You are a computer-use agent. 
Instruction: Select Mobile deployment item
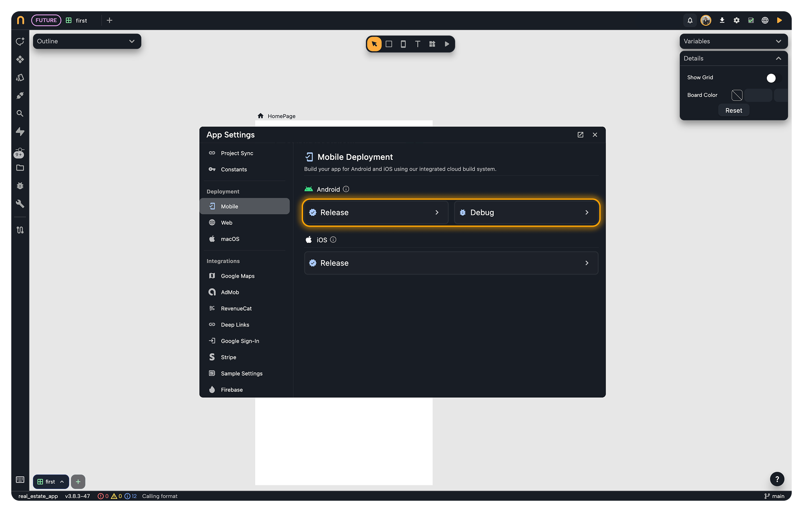tap(244, 206)
